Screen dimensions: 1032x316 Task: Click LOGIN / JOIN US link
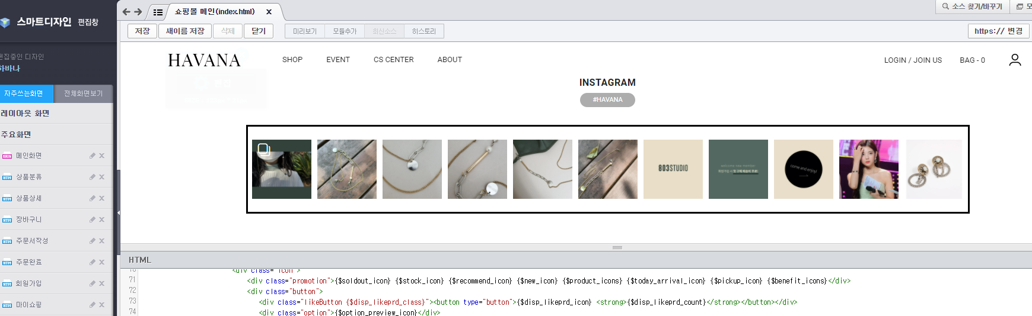(913, 60)
